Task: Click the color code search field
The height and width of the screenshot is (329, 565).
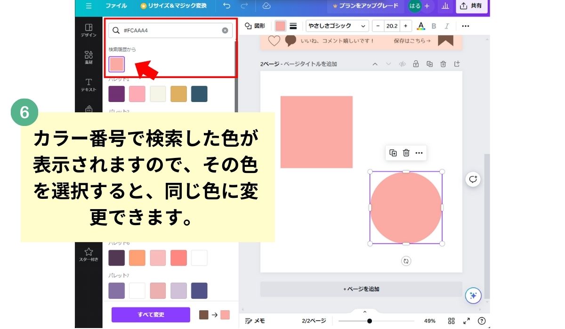Action: (170, 31)
